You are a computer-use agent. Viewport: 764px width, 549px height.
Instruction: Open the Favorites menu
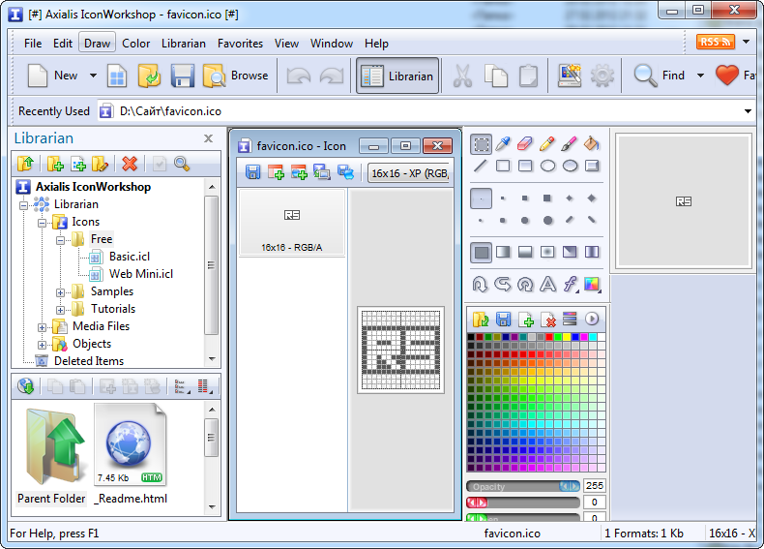tap(240, 44)
